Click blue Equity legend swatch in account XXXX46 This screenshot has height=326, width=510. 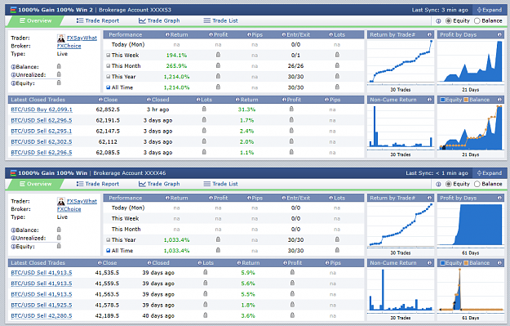coord(442,263)
